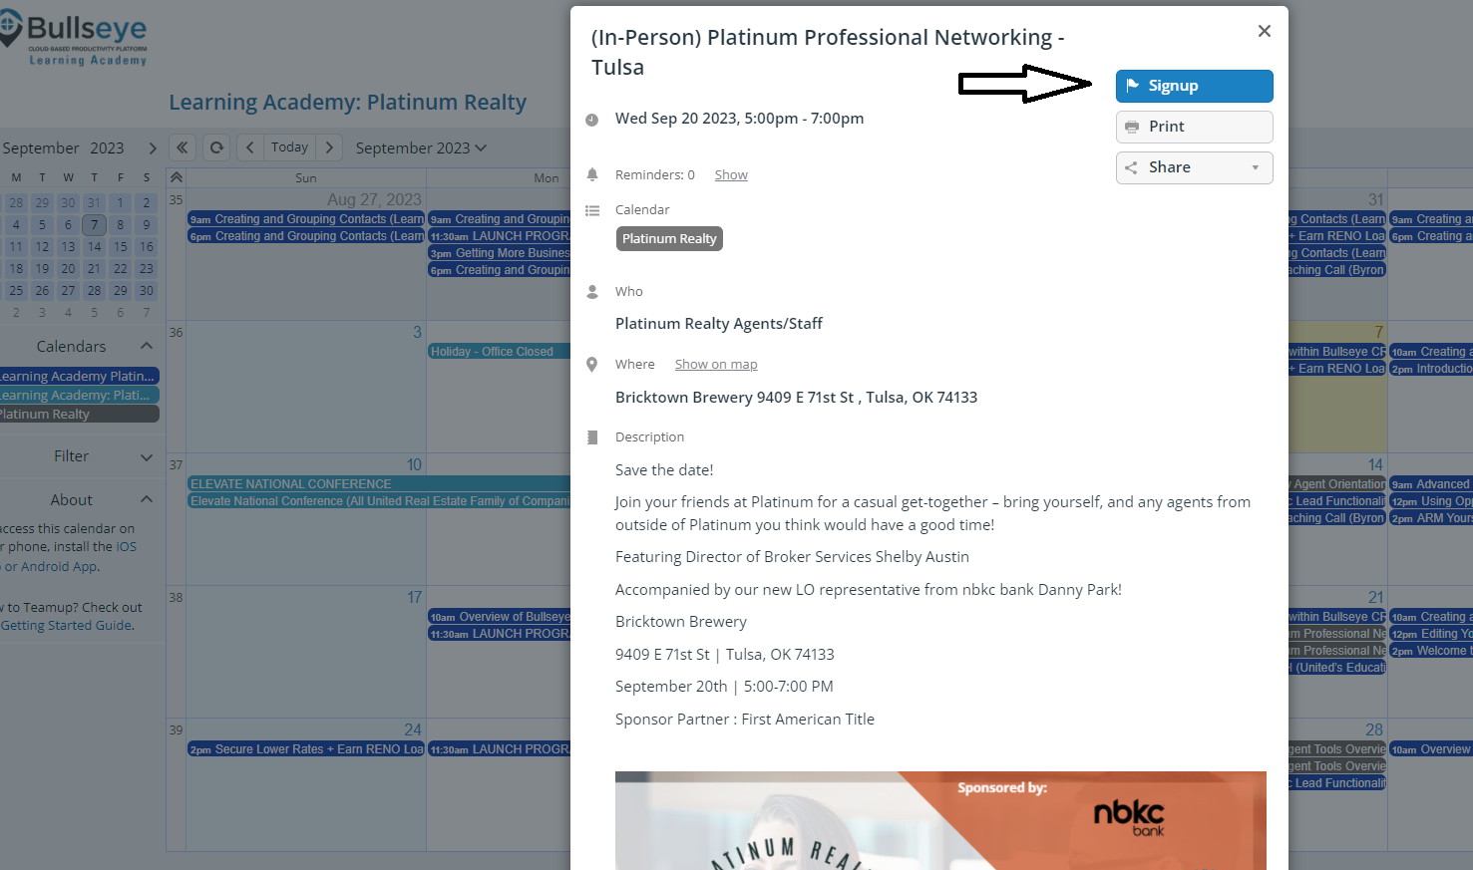
Task: Open 10am Overview of Bullseye event
Action: pyautogui.click(x=500, y=617)
